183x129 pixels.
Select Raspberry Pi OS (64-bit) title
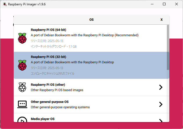coord(49,30)
